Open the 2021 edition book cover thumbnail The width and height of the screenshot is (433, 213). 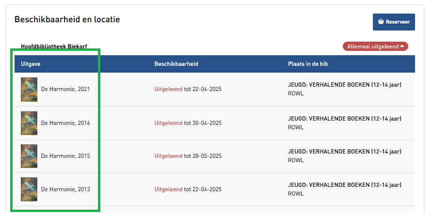(x=29, y=90)
